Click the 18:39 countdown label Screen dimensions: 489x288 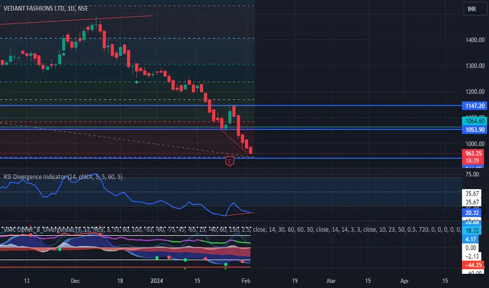473,161
